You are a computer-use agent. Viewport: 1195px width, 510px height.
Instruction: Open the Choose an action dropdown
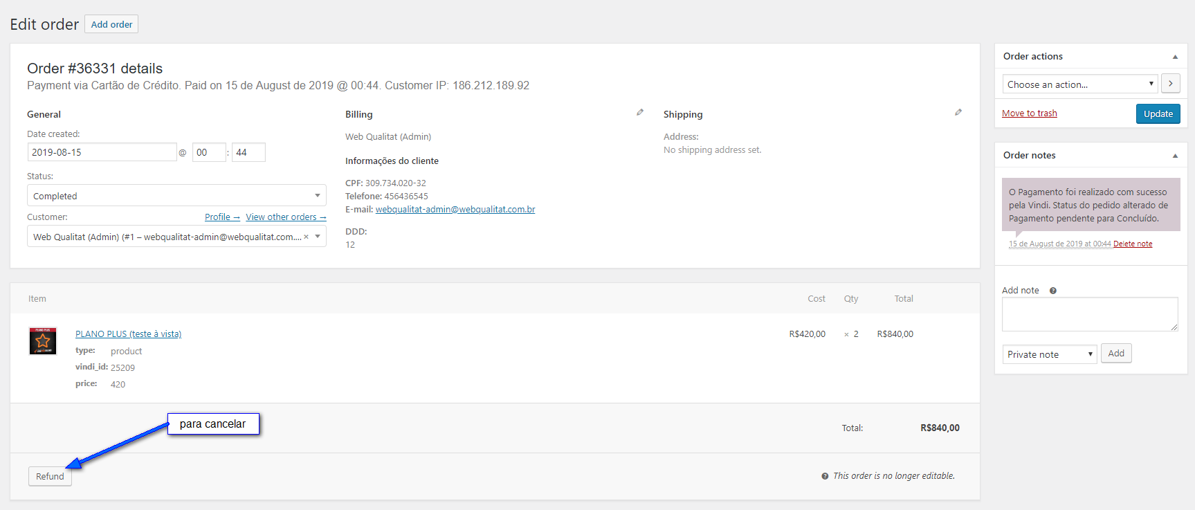1080,84
